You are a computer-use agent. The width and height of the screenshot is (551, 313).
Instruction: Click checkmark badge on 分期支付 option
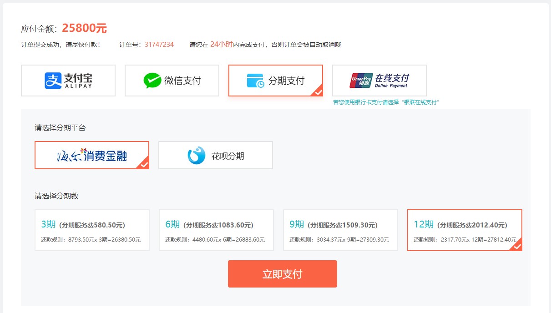point(318,91)
